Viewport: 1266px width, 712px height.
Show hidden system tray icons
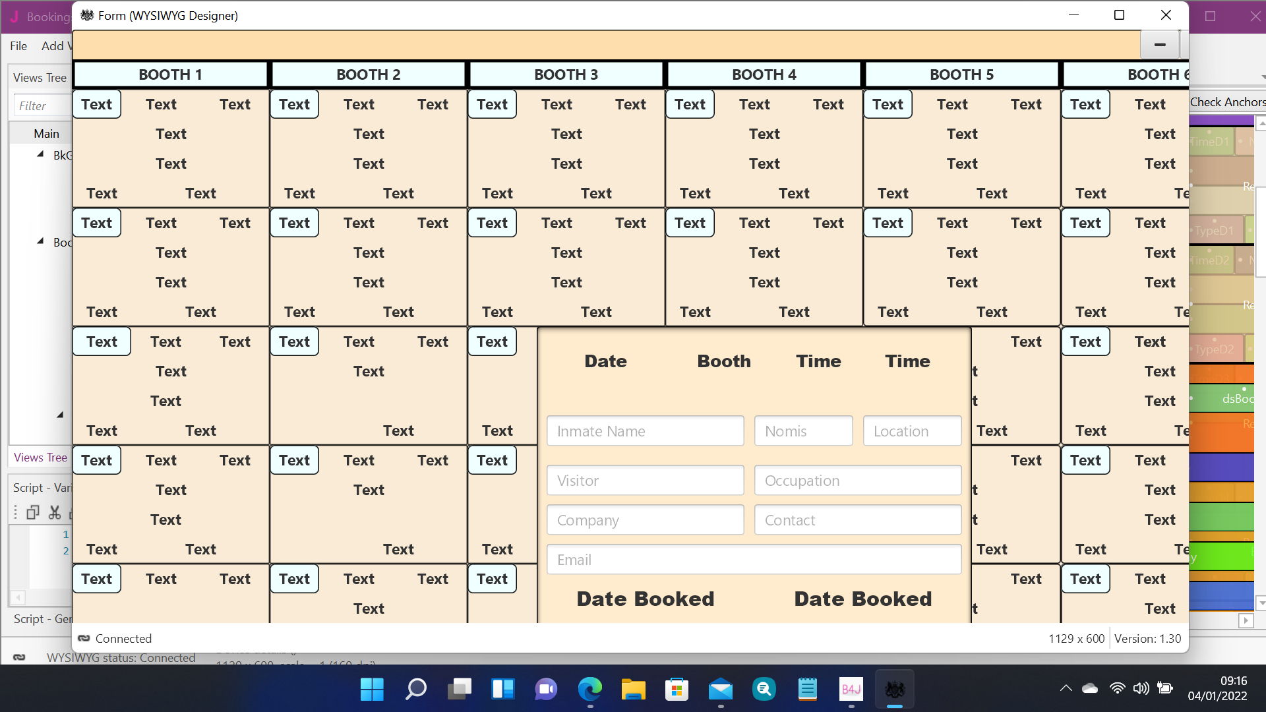tap(1066, 688)
